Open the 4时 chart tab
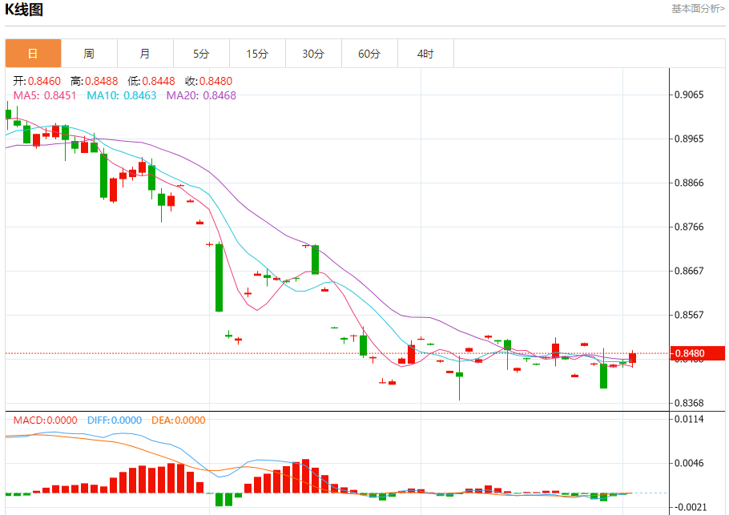Screen dimensions: 729x515 [425, 54]
